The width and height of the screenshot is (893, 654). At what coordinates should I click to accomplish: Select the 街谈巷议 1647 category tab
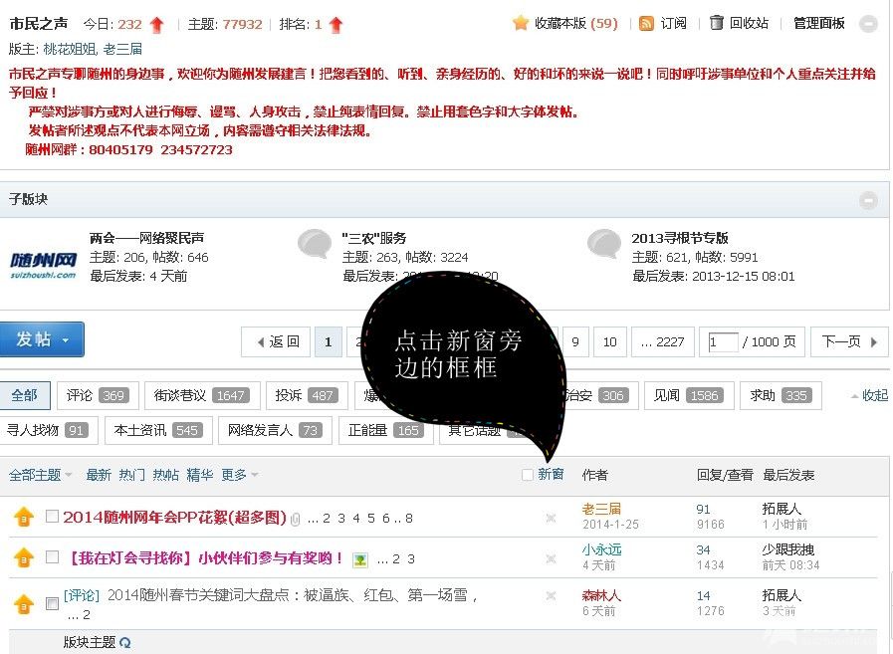pyautogui.click(x=202, y=395)
